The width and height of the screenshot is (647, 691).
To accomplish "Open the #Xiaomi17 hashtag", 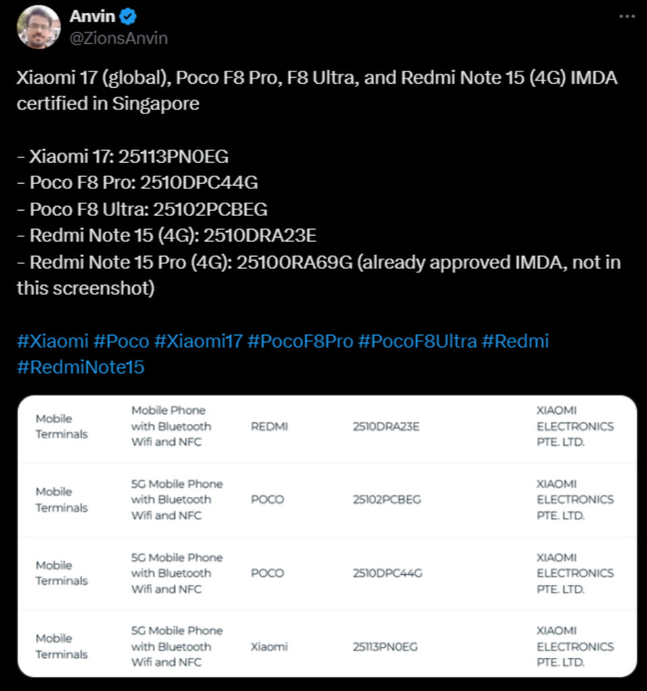I will (198, 341).
